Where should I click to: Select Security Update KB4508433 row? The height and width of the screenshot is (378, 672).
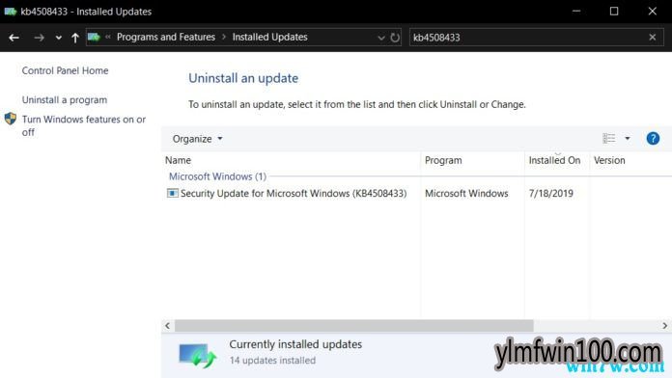click(416, 194)
